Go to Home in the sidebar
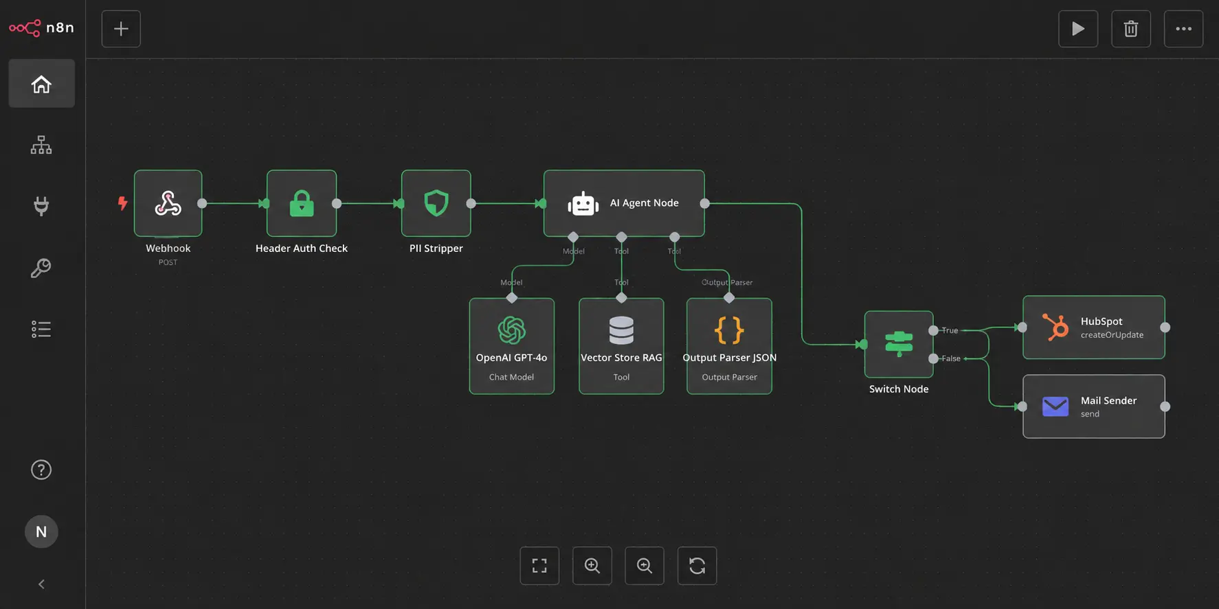Image resolution: width=1219 pixels, height=609 pixels. pos(41,84)
